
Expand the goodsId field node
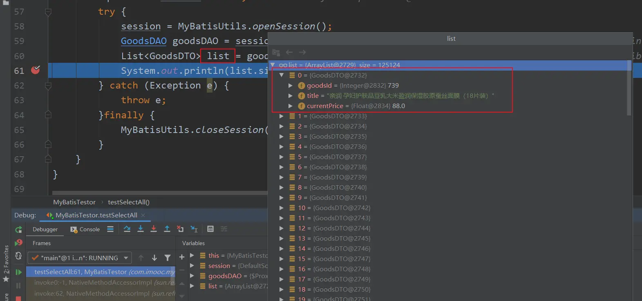[291, 85]
